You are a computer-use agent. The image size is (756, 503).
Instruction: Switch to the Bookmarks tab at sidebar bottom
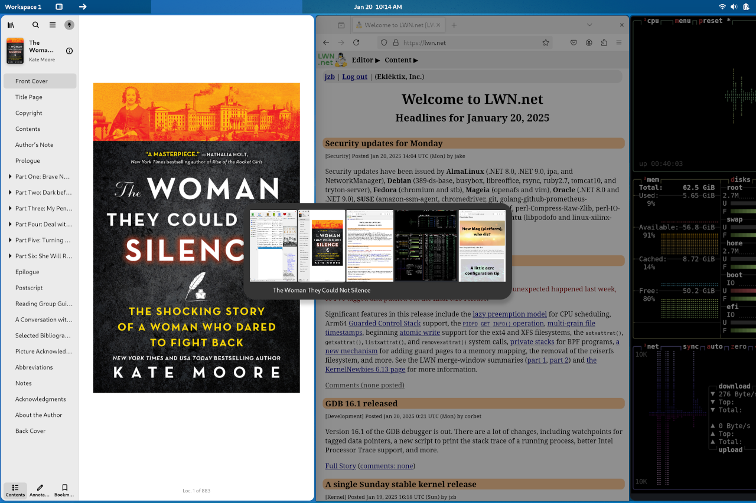tap(64, 490)
